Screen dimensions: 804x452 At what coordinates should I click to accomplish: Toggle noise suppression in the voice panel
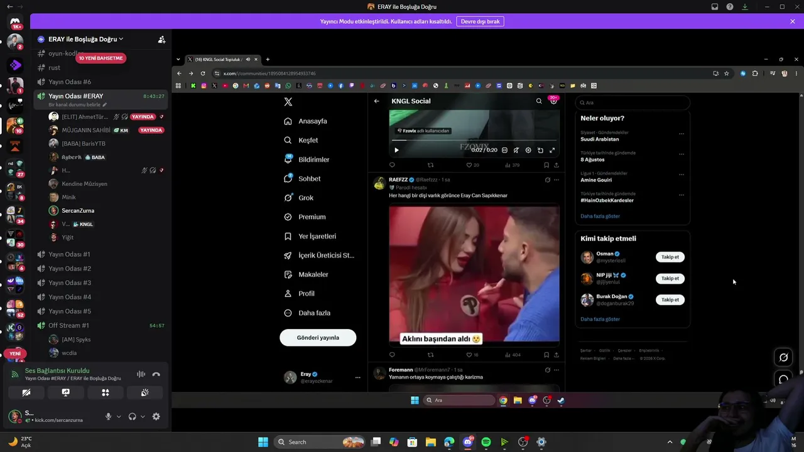point(141,375)
